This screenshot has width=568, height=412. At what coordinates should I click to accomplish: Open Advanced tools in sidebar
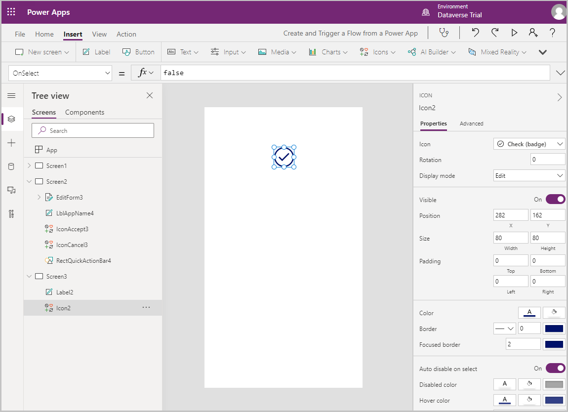[x=11, y=214]
